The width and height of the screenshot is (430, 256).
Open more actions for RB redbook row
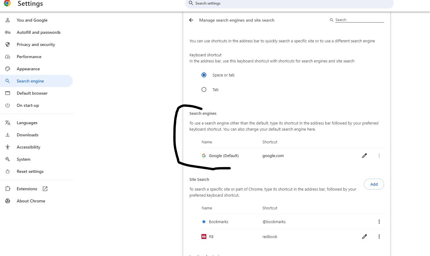click(x=379, y=237)
